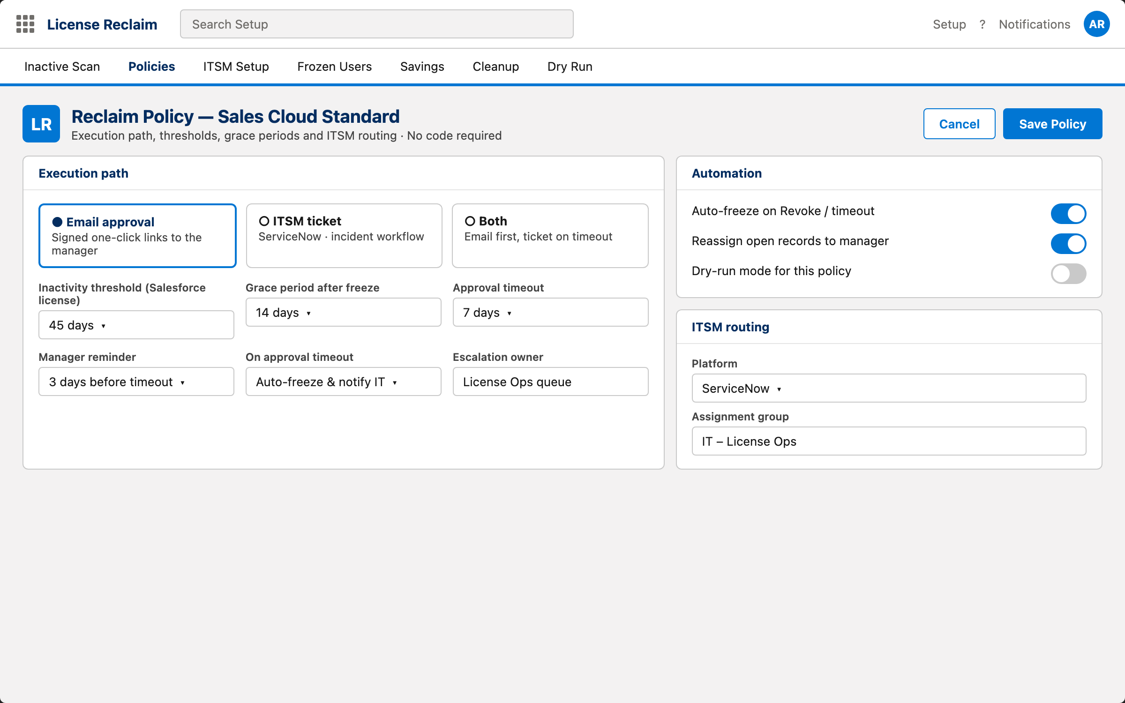Click the LR policy logo icon
Screen dimensions: 1125x703
pos(41,124)
